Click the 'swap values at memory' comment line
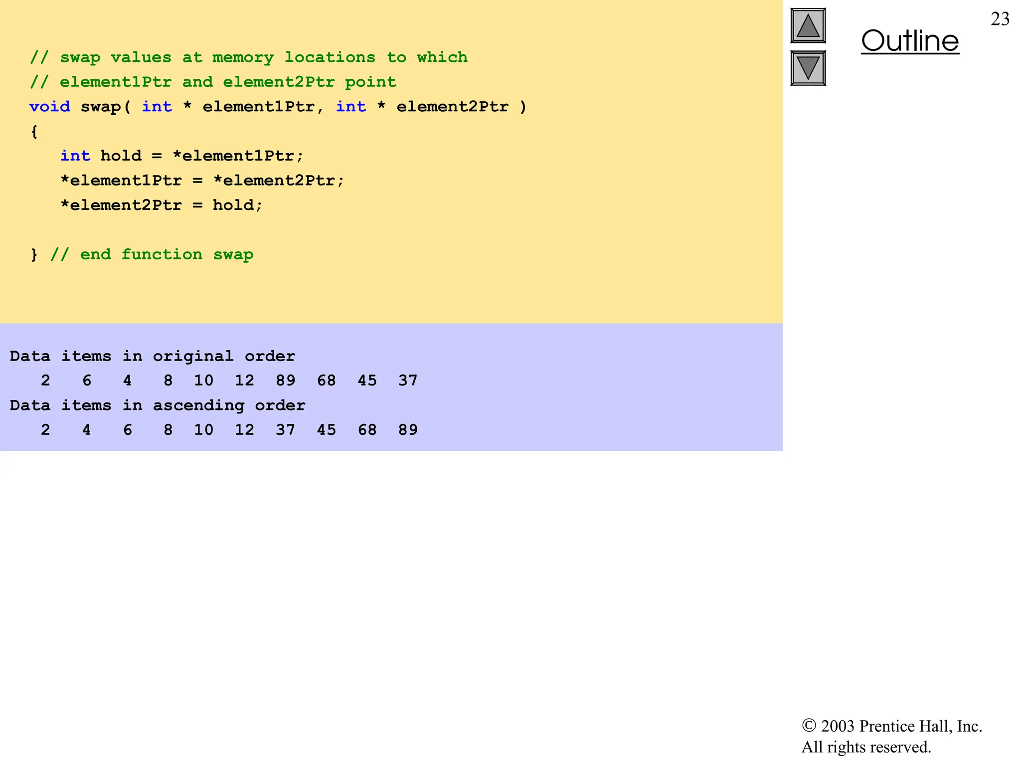The width and height of the screenshot is (1021, 766). 248,57
